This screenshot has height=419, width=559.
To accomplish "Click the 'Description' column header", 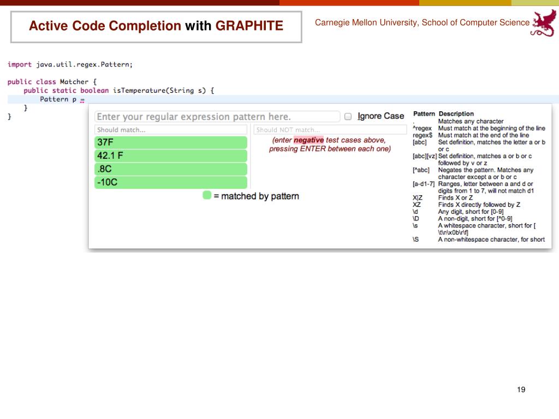I will (x=456, y=113).
